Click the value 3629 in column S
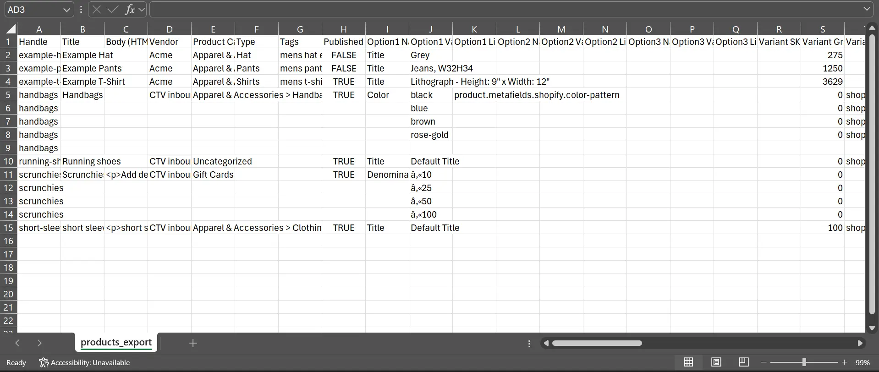Image resolution: width=879 pixels, height=372 pixels. coord(823,82)
